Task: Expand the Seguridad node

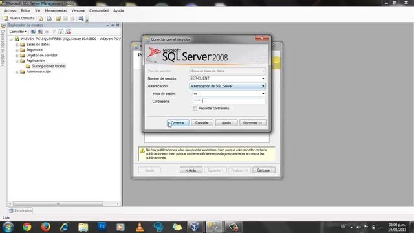Action: [x=17, y=50]
